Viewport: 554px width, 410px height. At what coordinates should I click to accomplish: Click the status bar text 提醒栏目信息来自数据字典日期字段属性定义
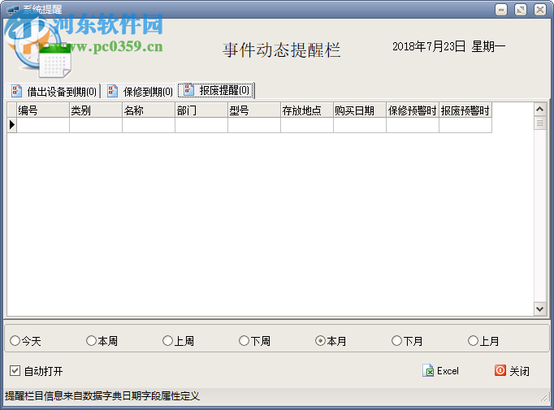(x=102, y=396)
